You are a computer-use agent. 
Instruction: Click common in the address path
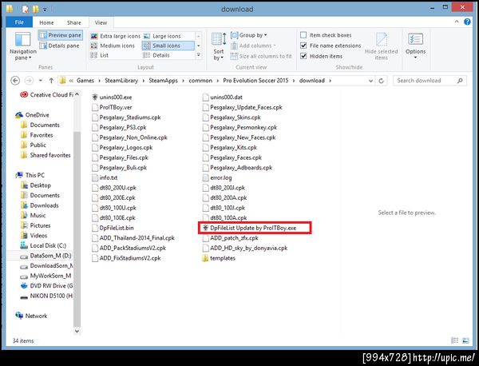pos(200,81)
